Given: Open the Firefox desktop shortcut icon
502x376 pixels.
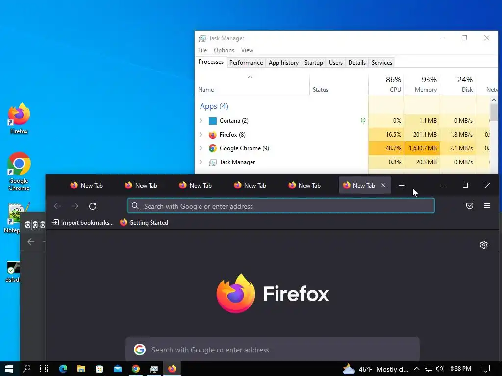Looking at the screenshot, I should (x=19, y=118).
